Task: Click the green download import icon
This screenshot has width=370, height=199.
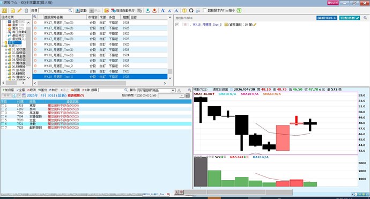Action: [147, 11]
